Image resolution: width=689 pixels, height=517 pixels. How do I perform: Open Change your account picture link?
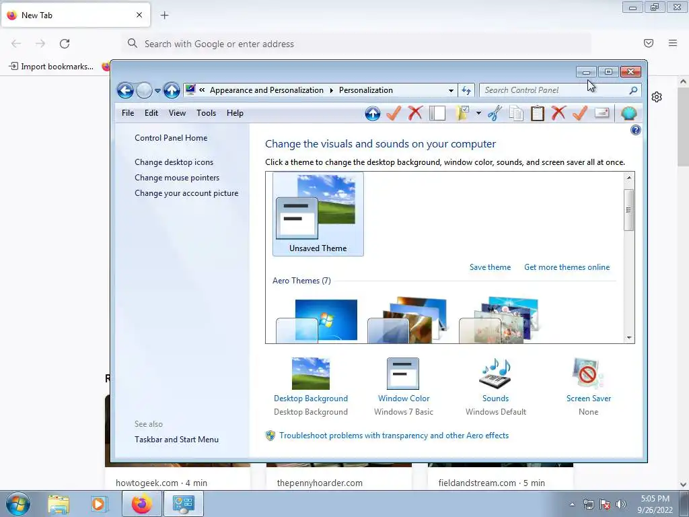[x=186, y=193]
